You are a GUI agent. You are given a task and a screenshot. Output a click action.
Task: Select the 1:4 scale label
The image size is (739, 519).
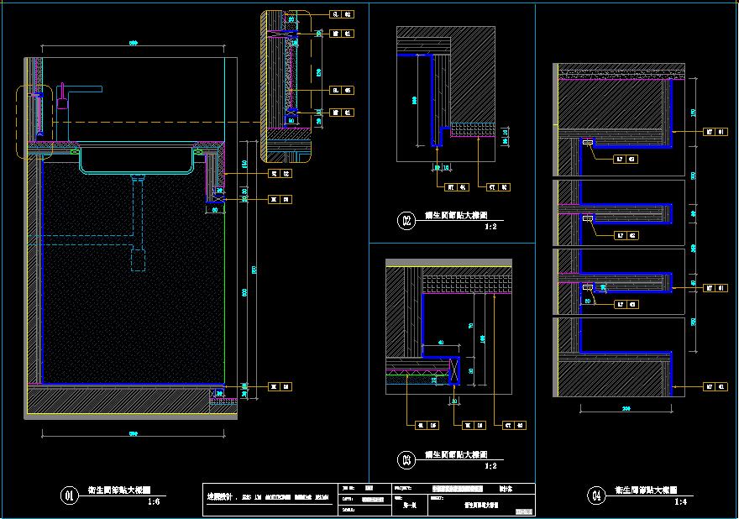point(680,501)
